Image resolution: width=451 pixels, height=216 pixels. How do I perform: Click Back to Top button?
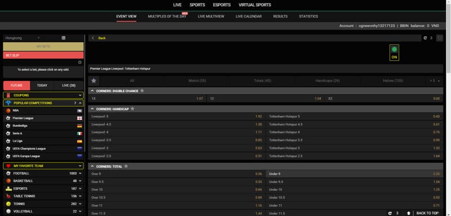[x=427, y=213]
